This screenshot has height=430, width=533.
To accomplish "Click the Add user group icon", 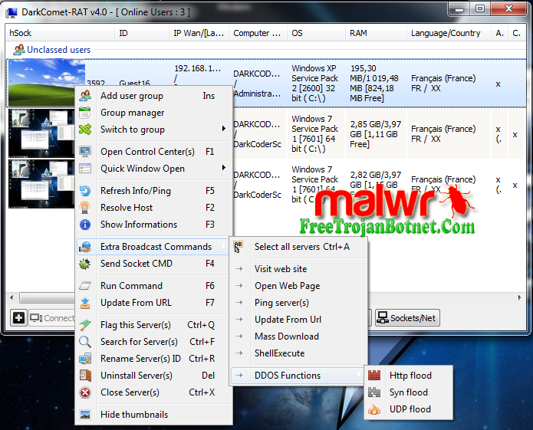I will [x=85, y=96].
